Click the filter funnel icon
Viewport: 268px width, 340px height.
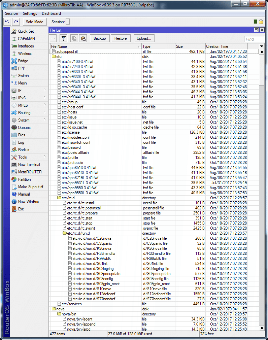(x=64, y=39)
